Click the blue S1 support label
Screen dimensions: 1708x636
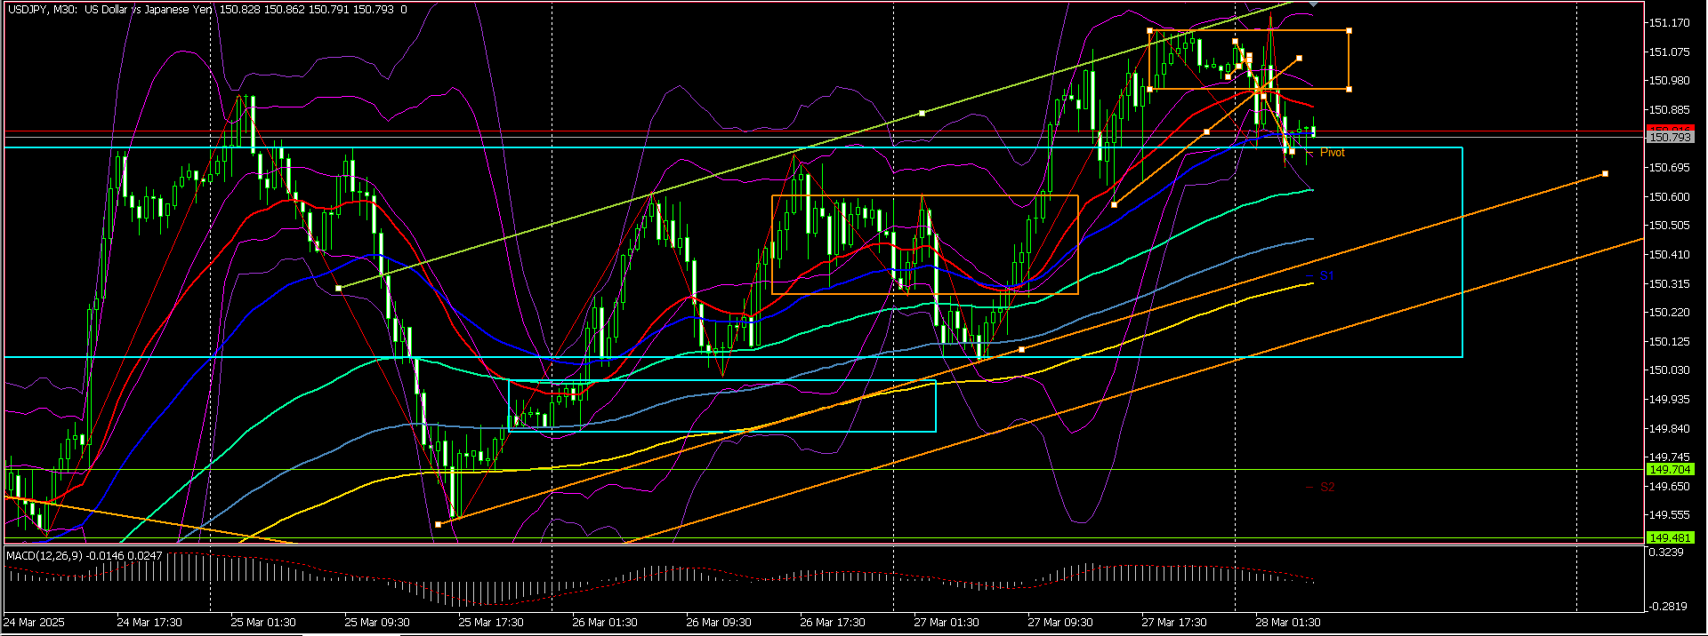tap(1326, 276)
